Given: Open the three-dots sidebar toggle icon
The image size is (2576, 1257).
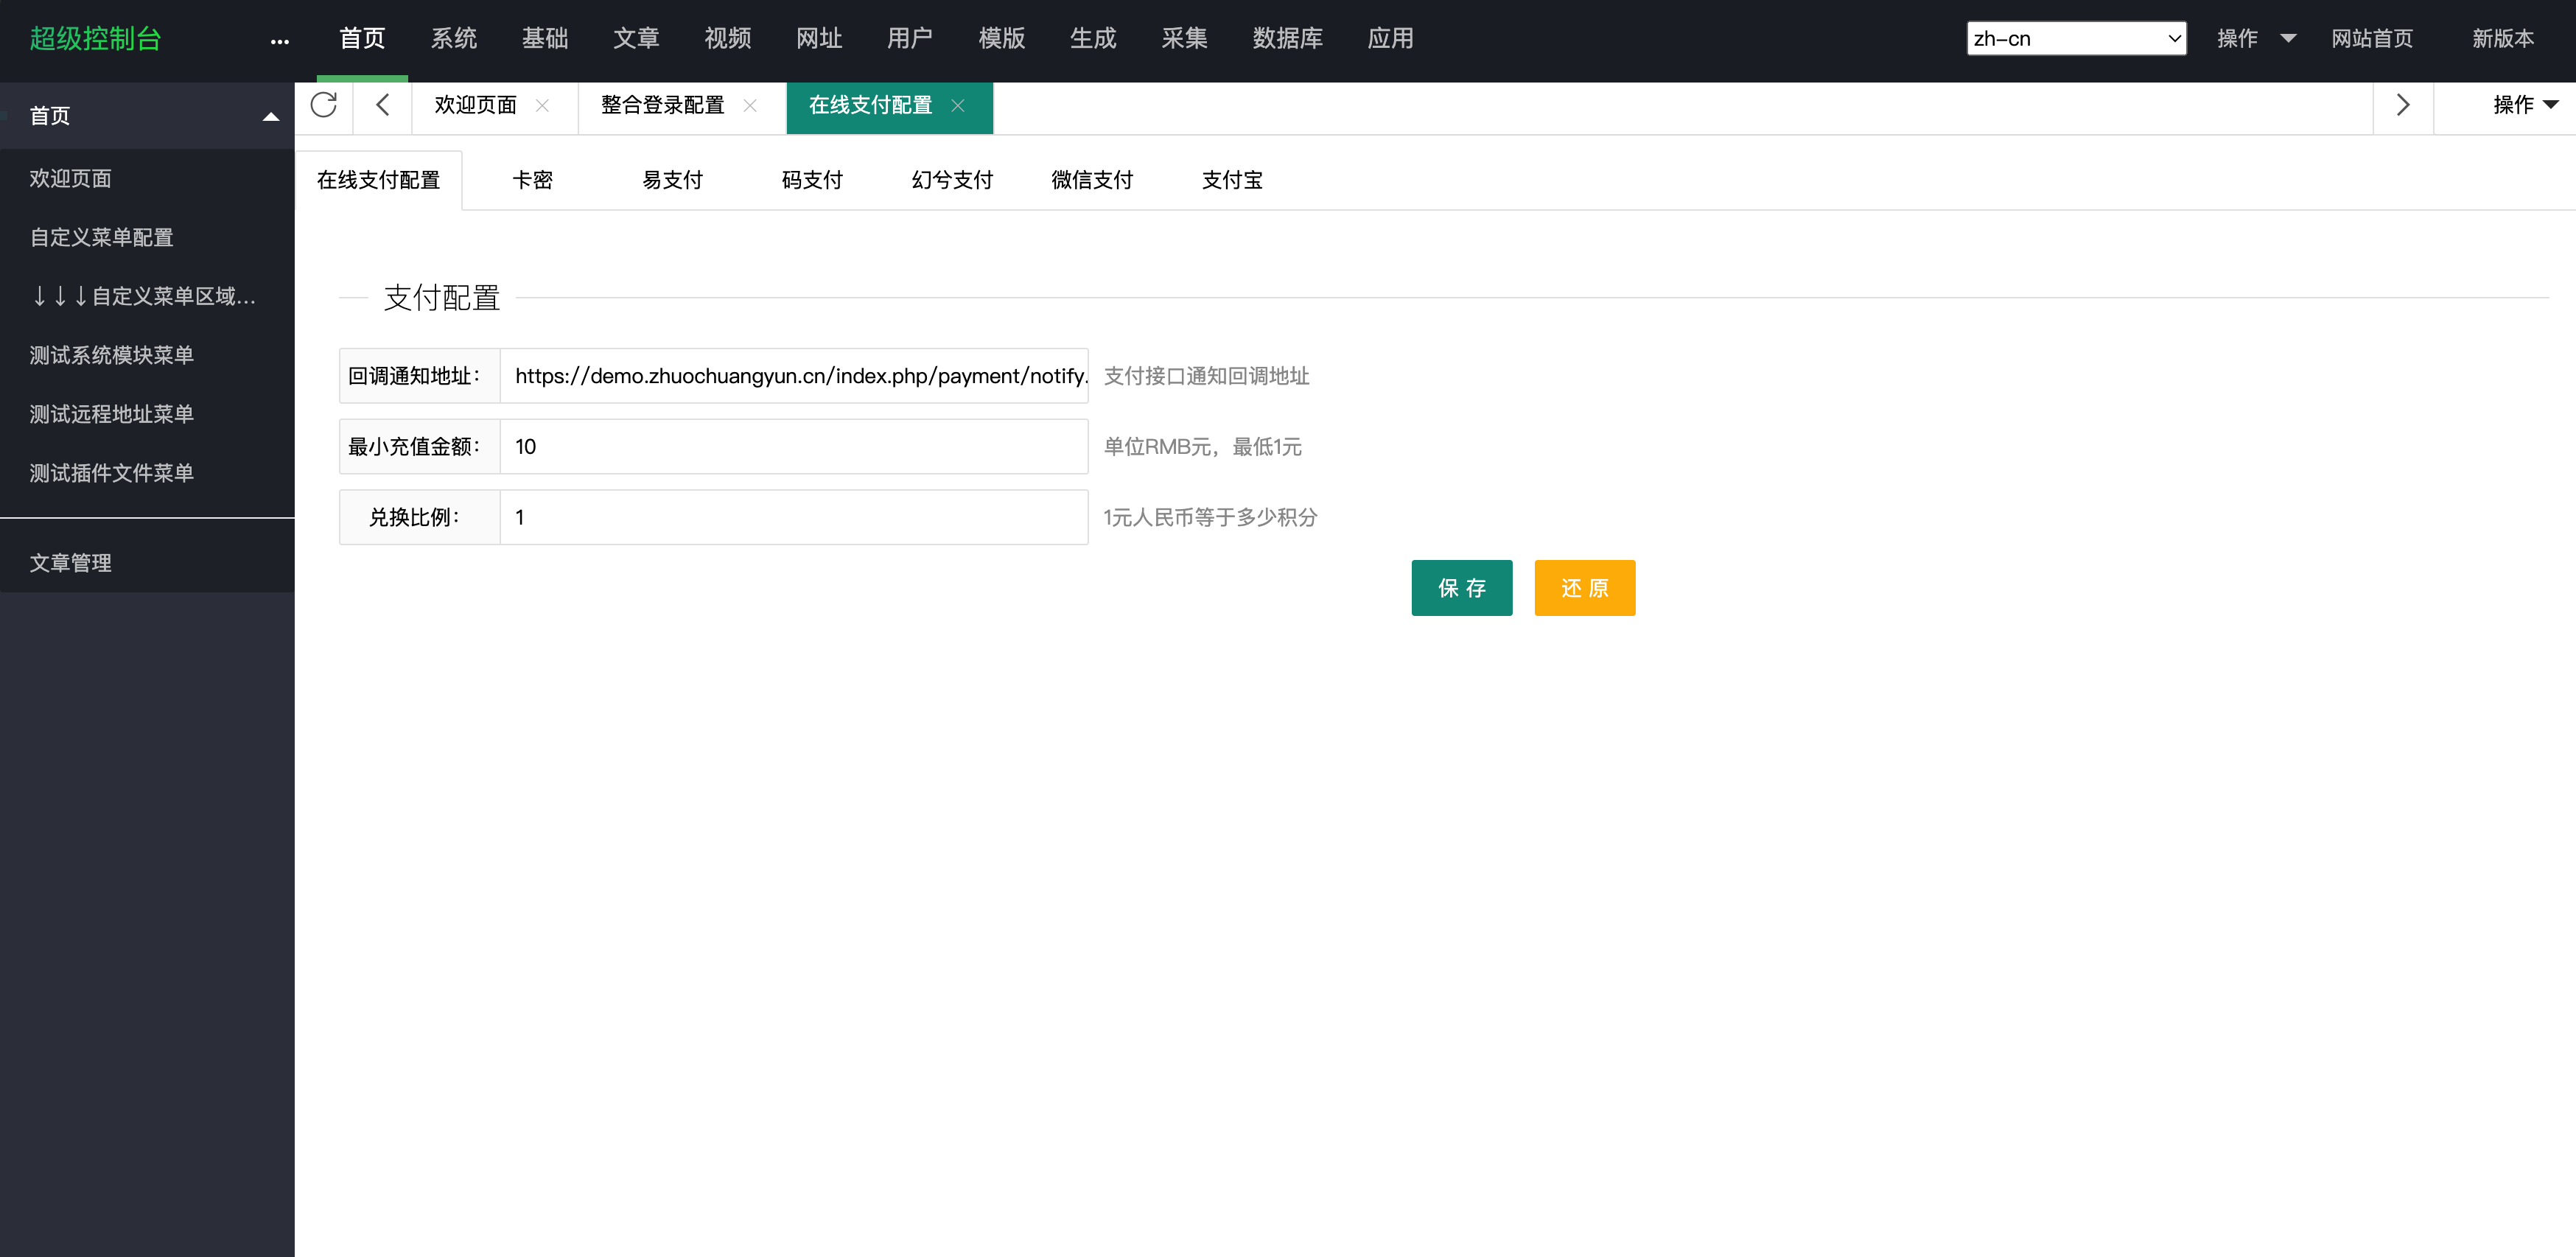Looking at the screenshot, I should coord(280,41).
